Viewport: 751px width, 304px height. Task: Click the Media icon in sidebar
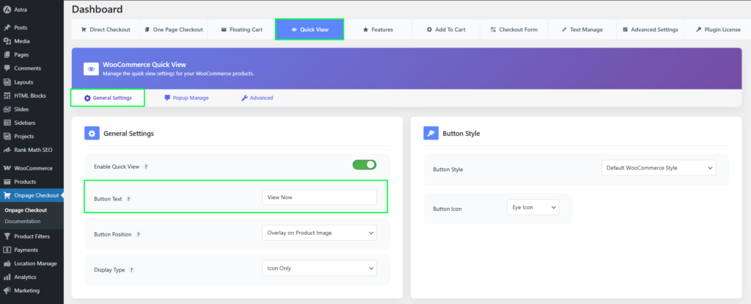tap(7, 41)
